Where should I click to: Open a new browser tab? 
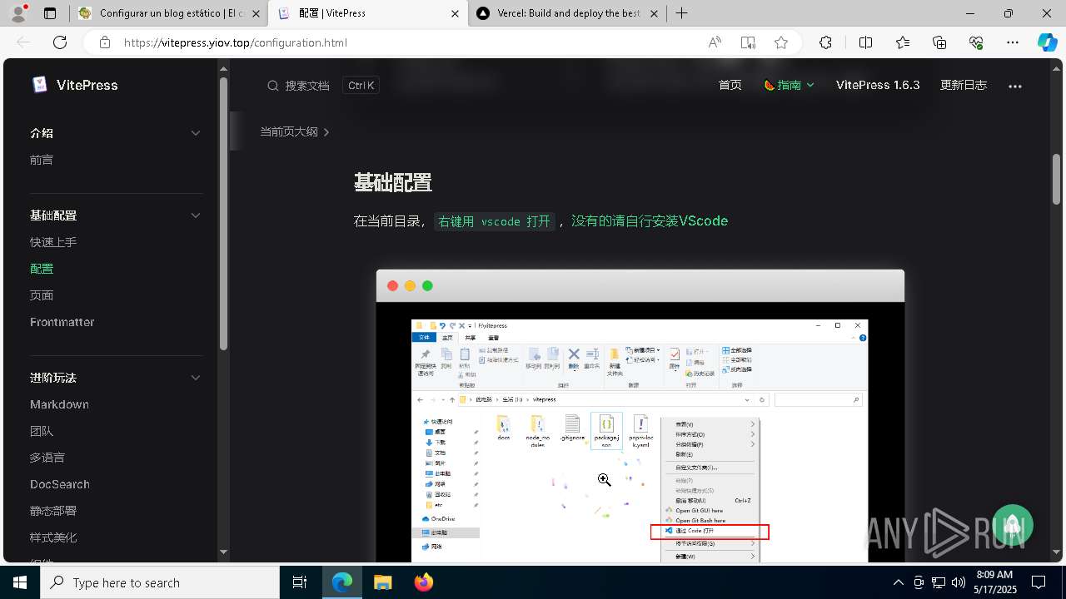[681, 13]
